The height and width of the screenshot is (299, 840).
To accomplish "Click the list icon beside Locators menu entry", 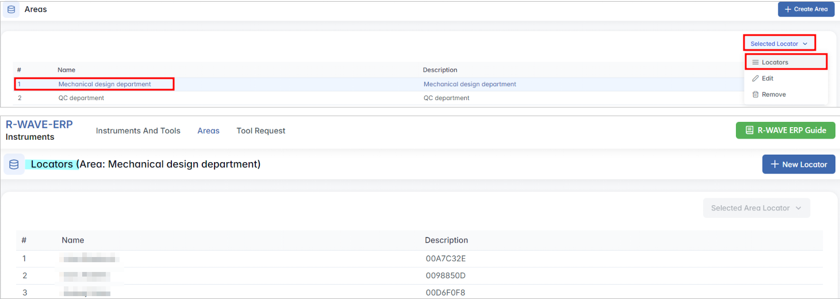I will (x=755, y=62).
